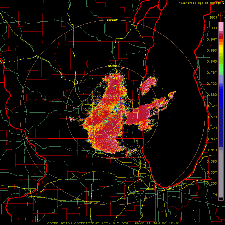Click the 0.573 scale value

click(x=212, y=117)
